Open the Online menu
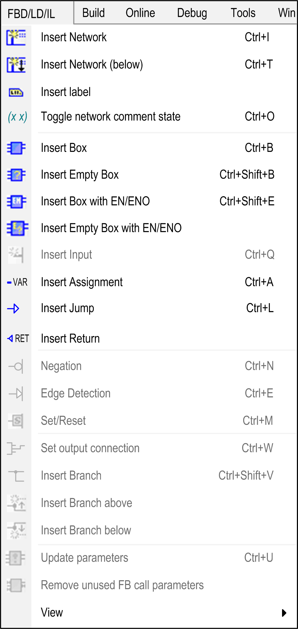298x629 pixels. pos(140,13)
